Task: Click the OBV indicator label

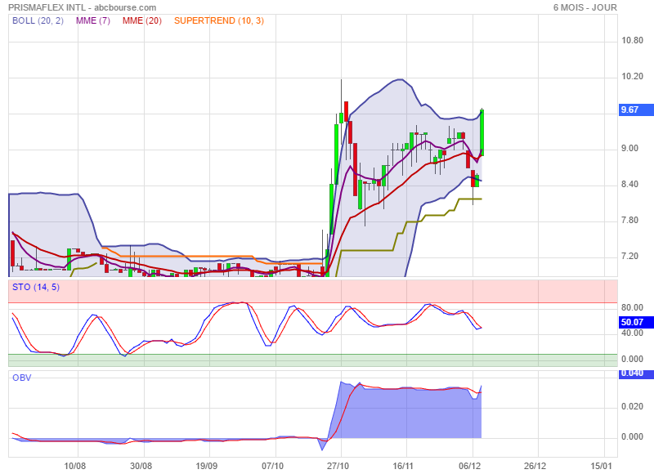Action: [x=22, y=378]
